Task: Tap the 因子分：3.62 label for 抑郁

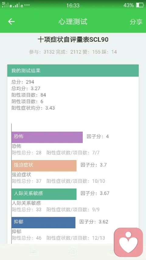Action: click(94, 222)
